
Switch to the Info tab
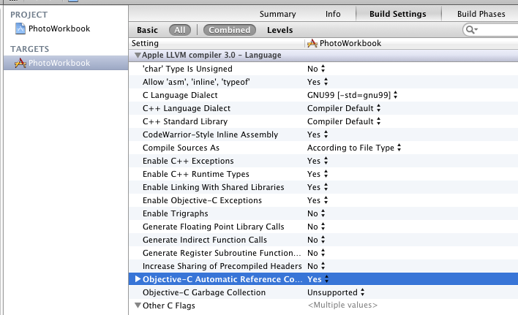(x=333, y=14)
